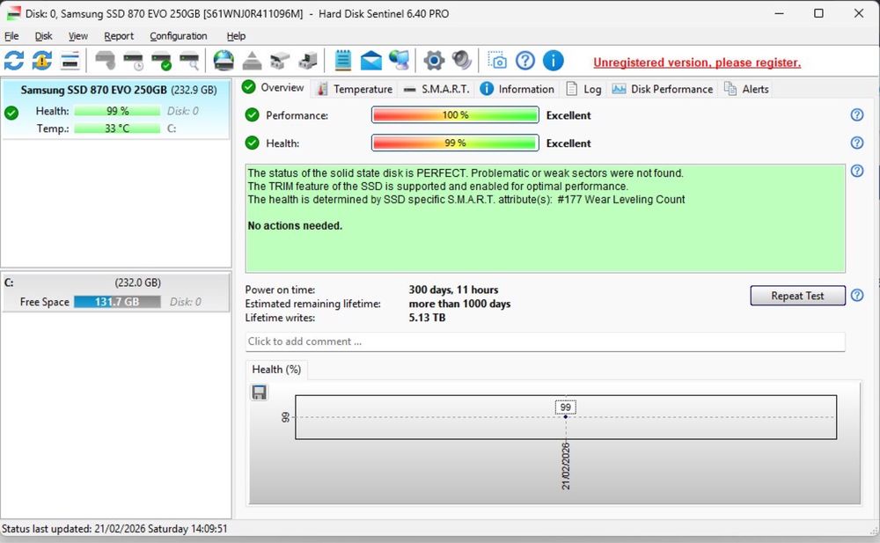Viewport: 880px width, 543px height.
Task: Click the disk with magnifier icon
Action: 190,61
